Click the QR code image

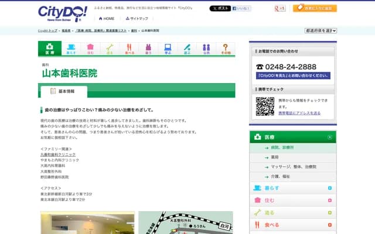coord(265,106)
